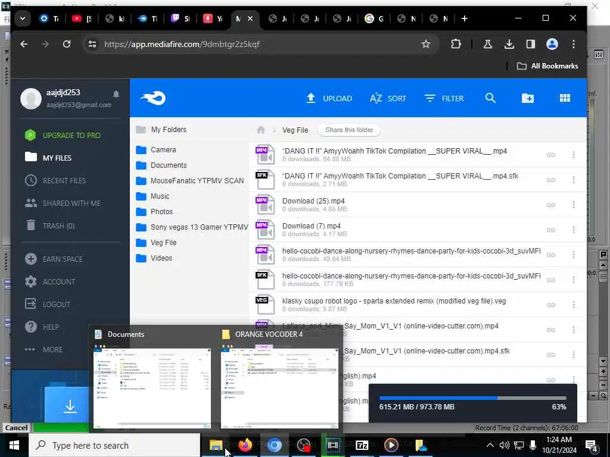Open the Upload button
Image resolution: width=610 pixels, height=457 pixels.
(x=329, y=98)
